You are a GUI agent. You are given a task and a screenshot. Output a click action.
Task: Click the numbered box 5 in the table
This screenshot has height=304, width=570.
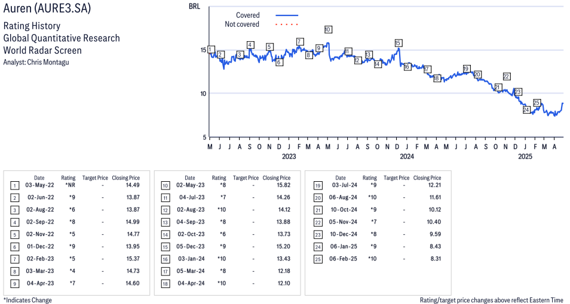(x=15, y=235)
